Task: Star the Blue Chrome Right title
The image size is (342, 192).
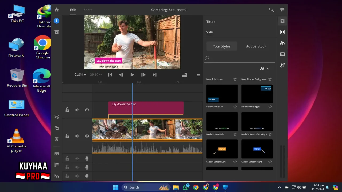Action: 270,107
